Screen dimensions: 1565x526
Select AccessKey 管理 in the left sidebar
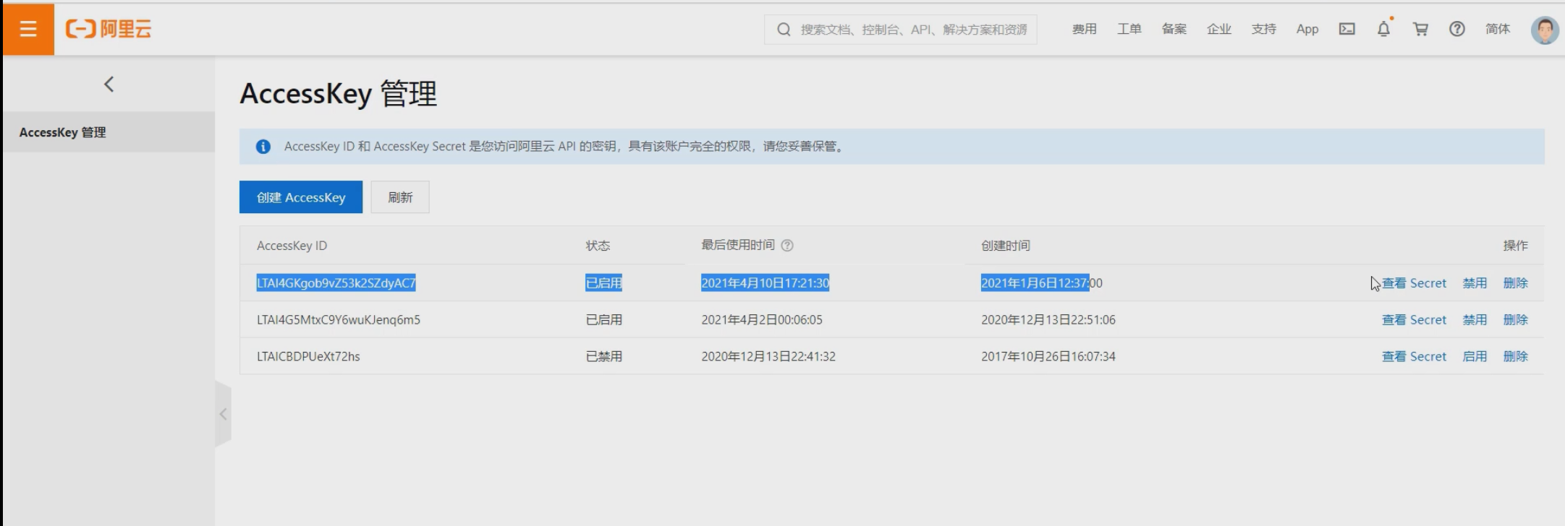63,132
